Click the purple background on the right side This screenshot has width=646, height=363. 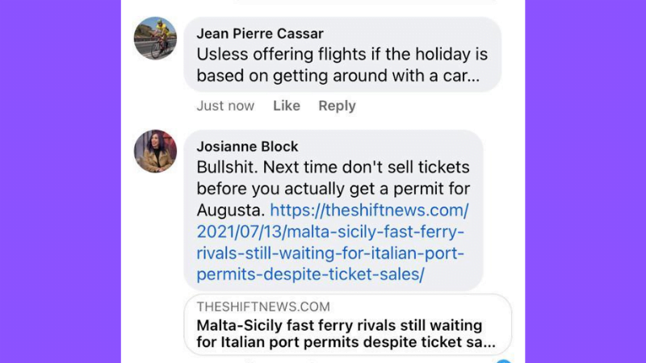pos(585,181)
